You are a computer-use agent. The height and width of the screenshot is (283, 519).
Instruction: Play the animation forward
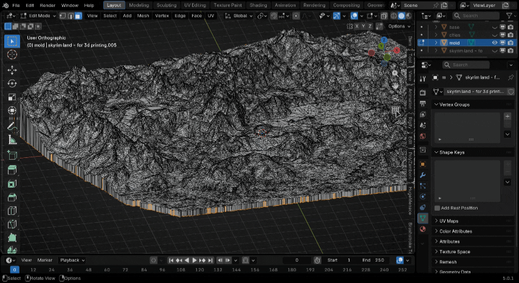(194, 260)
